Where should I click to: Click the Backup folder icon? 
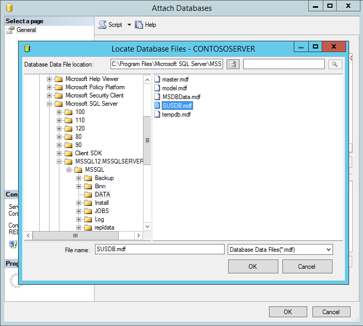(88, 178)
